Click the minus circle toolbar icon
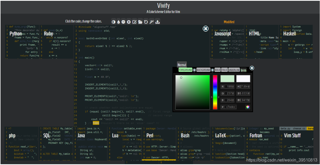 tap(123, 22)
